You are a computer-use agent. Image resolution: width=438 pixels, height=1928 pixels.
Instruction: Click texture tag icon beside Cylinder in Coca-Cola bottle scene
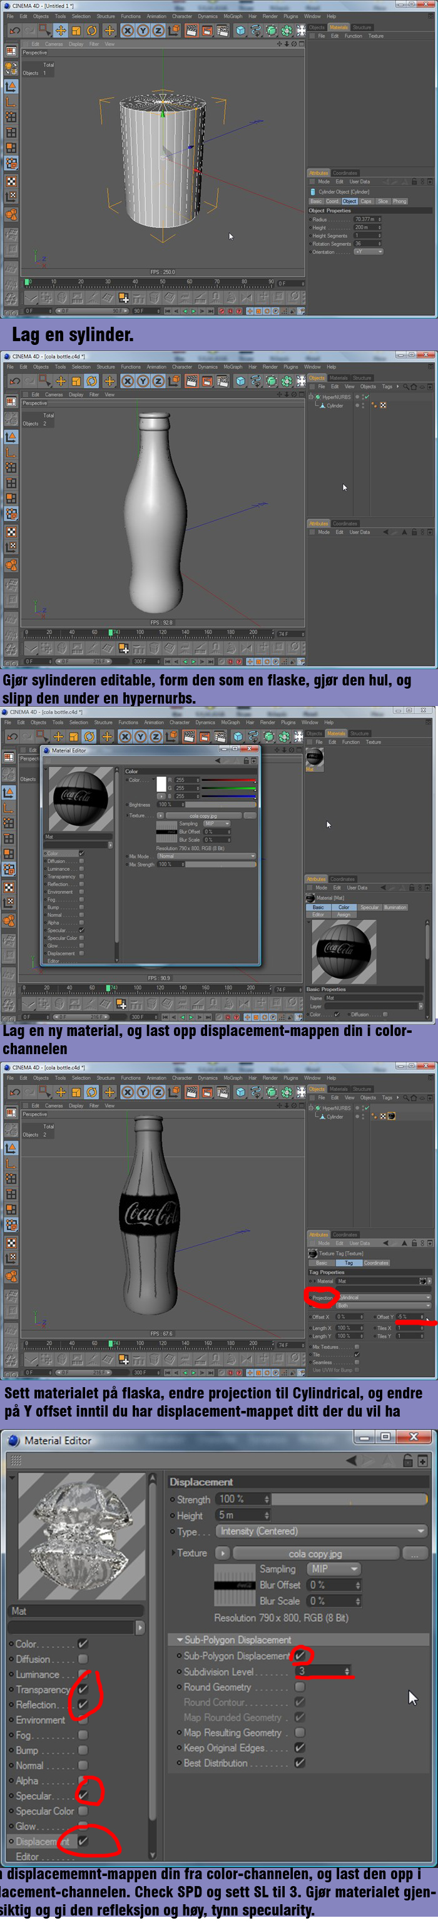(x=391, y=1116)
